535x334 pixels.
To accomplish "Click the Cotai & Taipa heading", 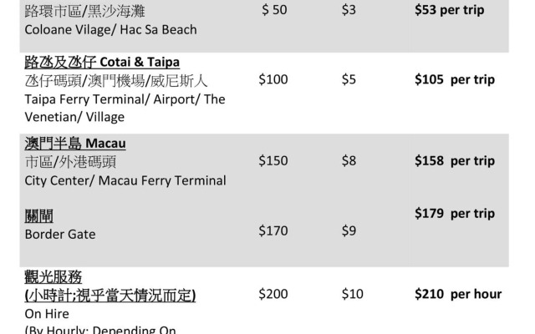I will pos(102,62).
